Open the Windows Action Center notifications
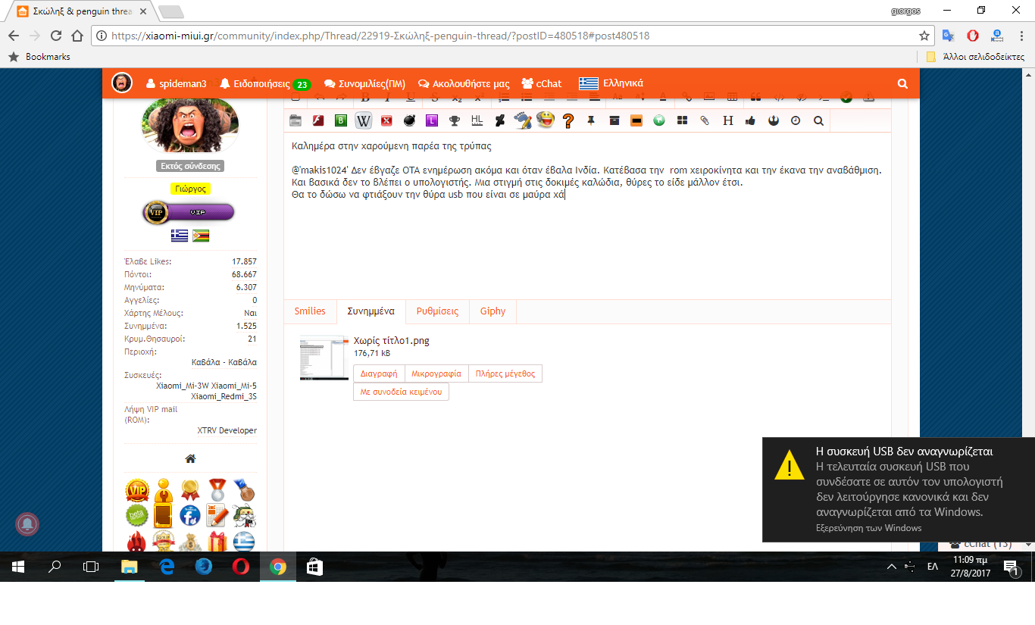The image size is (1035, 625). [x=1011, y=567]
